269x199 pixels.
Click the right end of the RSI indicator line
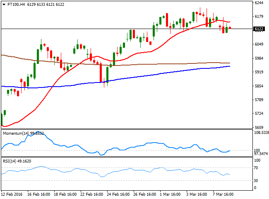tap(229, 175)
